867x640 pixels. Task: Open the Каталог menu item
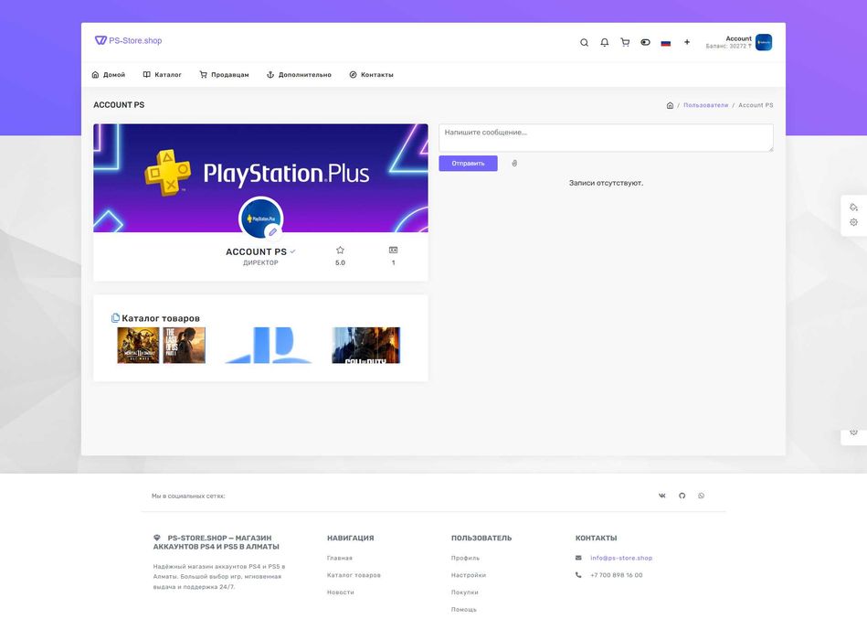pyautogui.click(x=162, y=75)
